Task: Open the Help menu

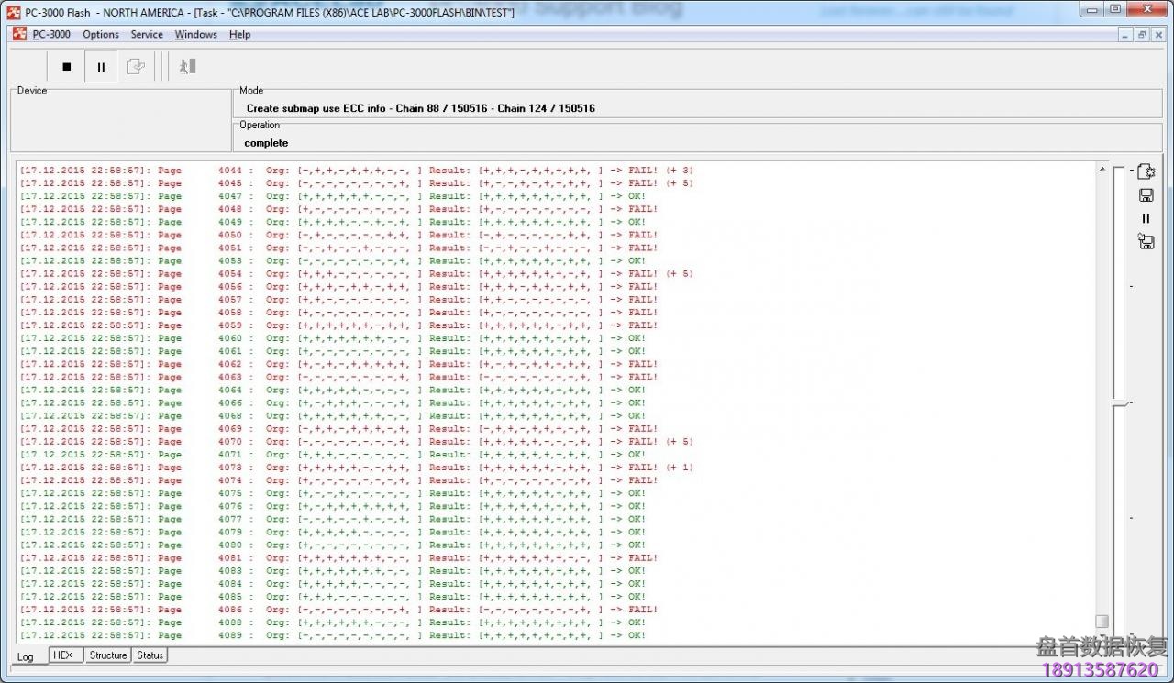Action: [x=239, y=35]
